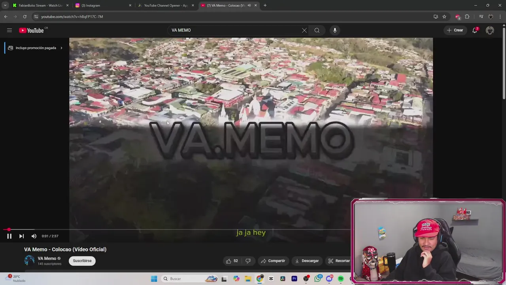Clip the video with Recortar
Viewport: 506px width, 285px height.
[339, 261]
